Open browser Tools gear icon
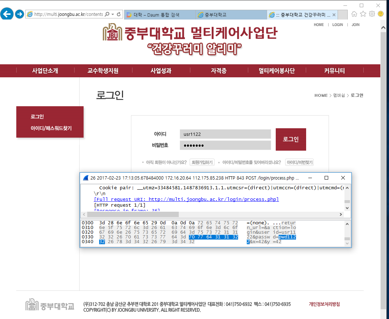389x319 pixels. pos(372,14)
